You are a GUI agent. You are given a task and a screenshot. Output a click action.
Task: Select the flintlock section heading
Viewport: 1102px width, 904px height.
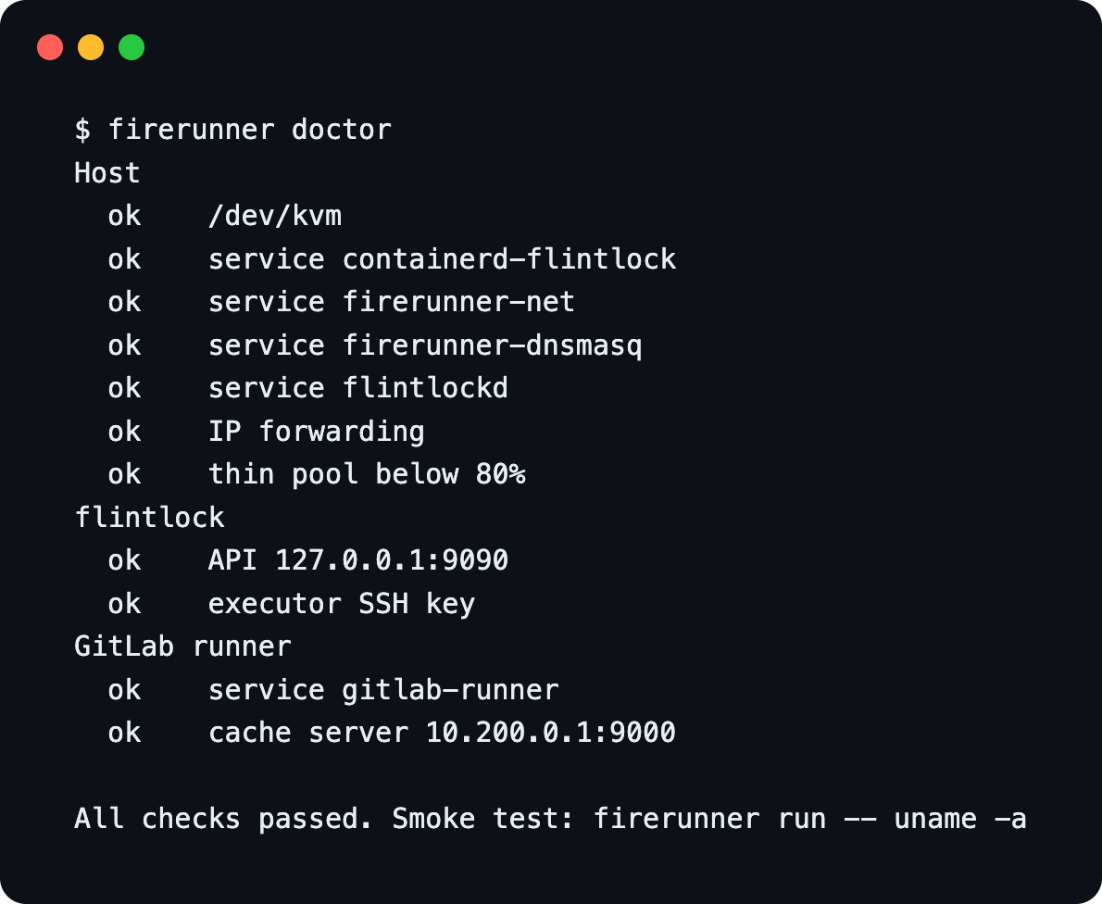click(149, 518)
